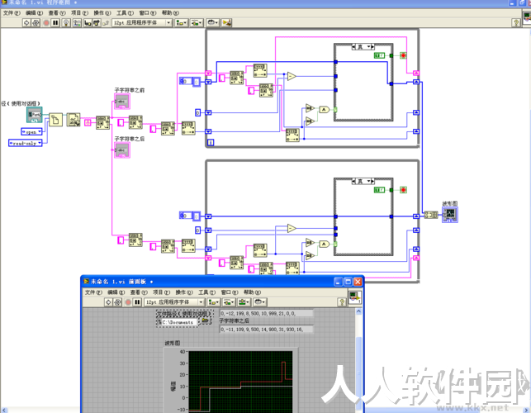
Task: Click Run Continuously in block diagram toolbar
Action: click(x=36, y=22)
